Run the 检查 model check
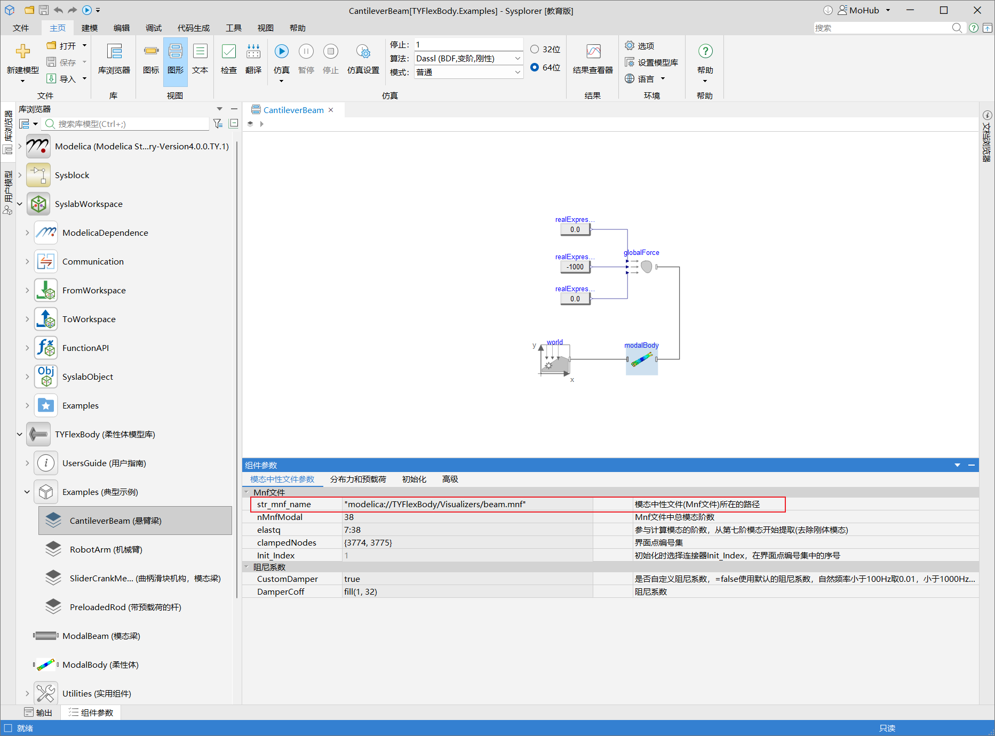The image size is (995, 736). click(228, 59)
